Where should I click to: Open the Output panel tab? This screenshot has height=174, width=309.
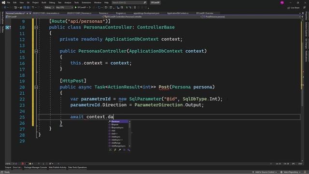point(8,168)
